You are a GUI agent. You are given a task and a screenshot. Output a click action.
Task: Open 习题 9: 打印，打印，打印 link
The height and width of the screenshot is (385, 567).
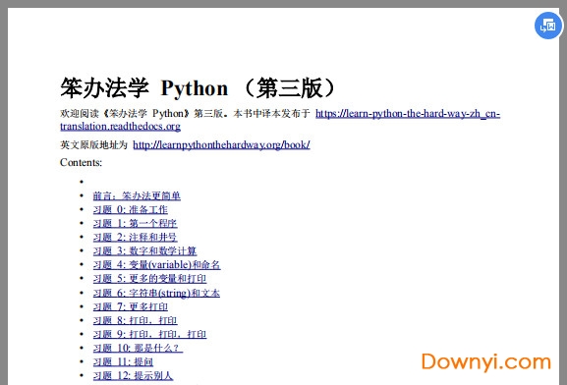tap(149, 334)
